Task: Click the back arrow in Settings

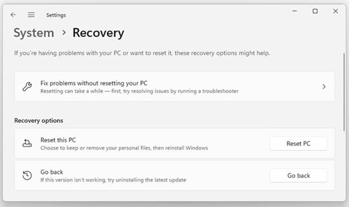Action: coord(13,15)
